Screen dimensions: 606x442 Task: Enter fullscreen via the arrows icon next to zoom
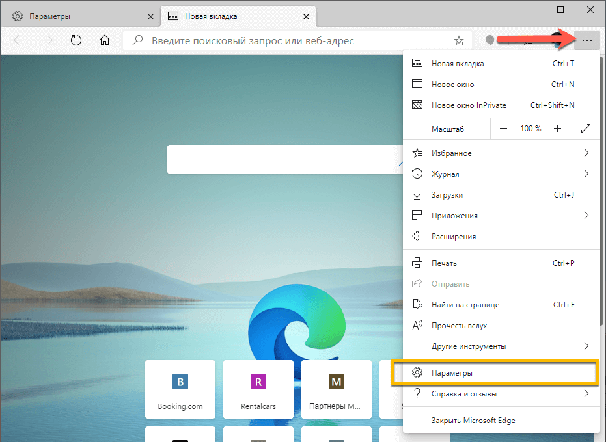(x=585, y=128)
